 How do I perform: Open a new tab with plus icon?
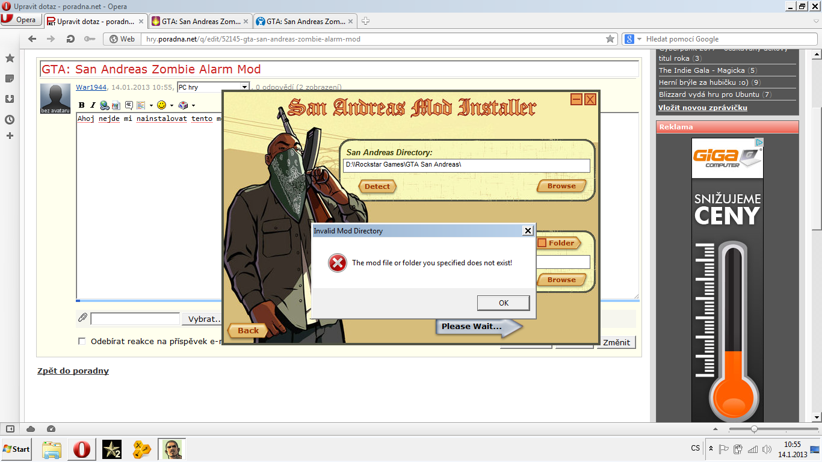(x=365, y=21)
